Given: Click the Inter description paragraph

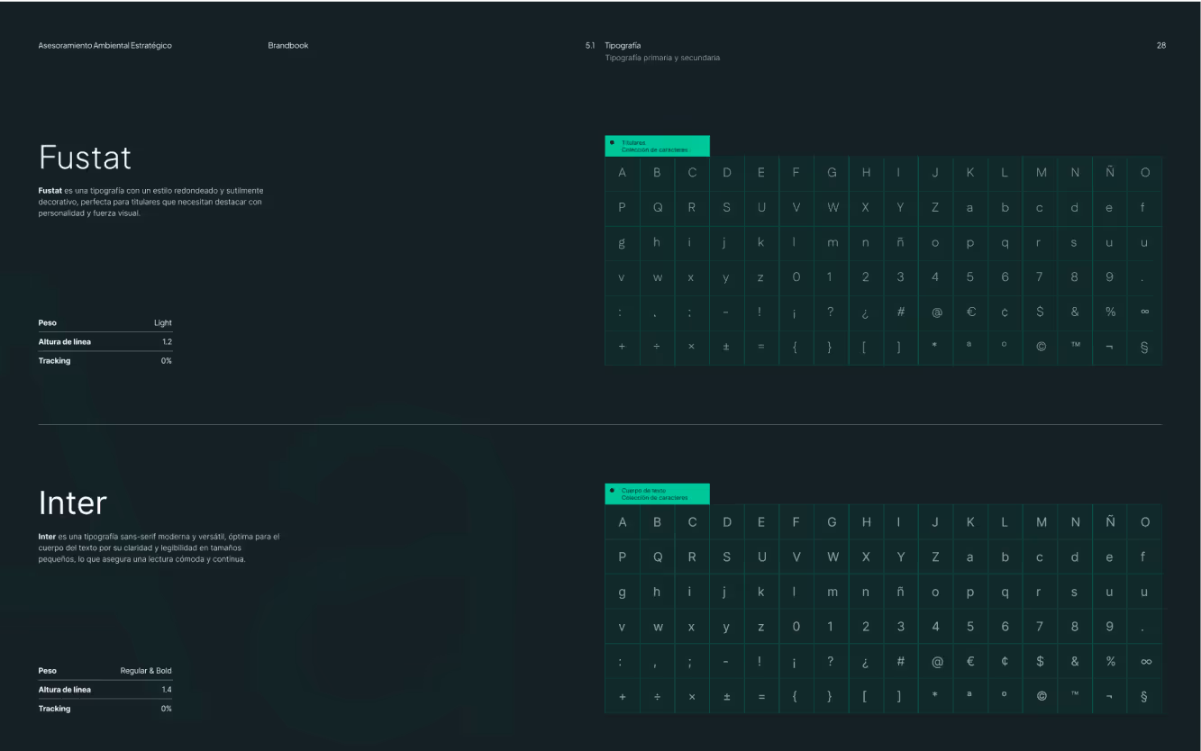Looking at the screenshot, I should (159, 547).
